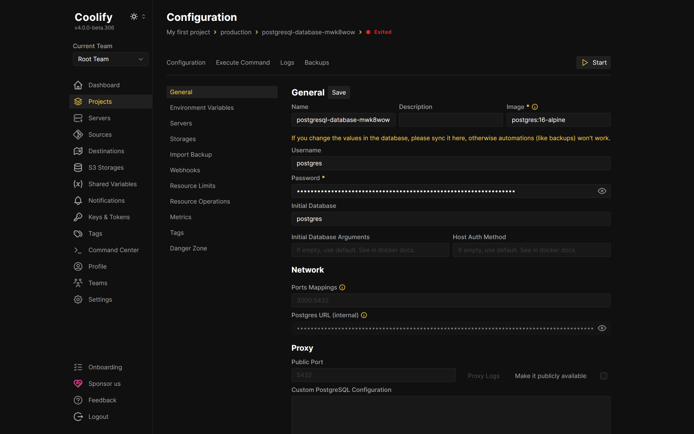Viewport: 694px width, 434px height.
Task: Click into the Description input field
Action: tap(451, 120)
